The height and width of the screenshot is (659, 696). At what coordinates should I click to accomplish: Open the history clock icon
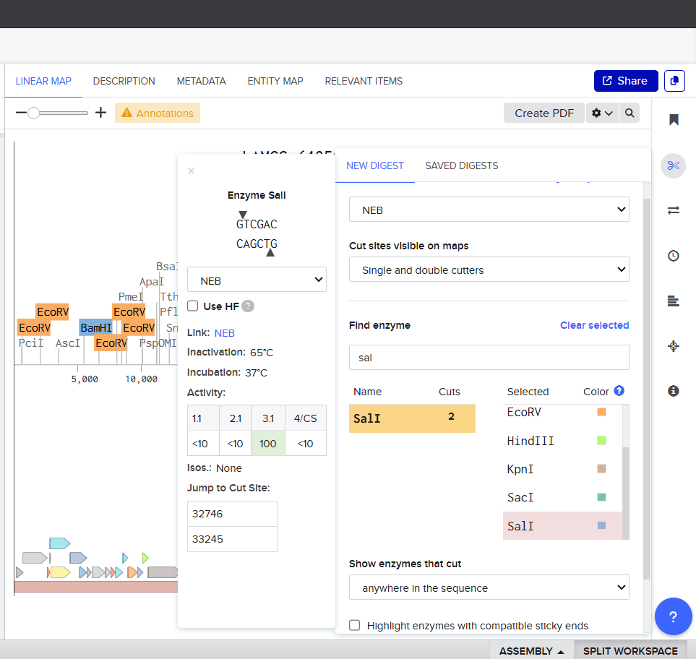click(x=674, y=256)
